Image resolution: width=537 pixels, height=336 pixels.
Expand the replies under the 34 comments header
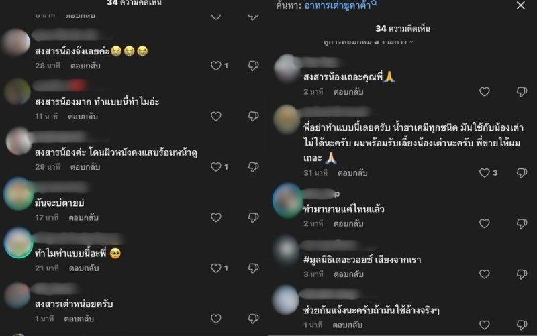[368, 42]
